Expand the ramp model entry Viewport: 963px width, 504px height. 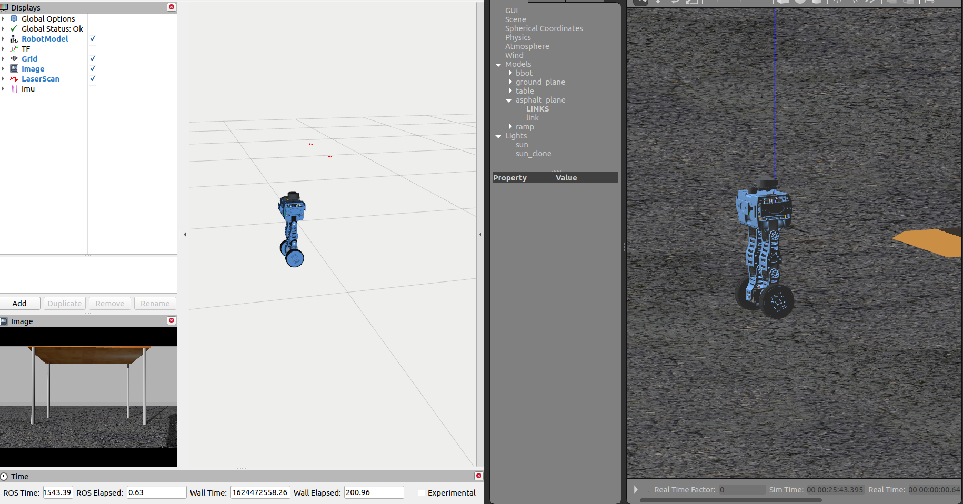pos(510,127)
